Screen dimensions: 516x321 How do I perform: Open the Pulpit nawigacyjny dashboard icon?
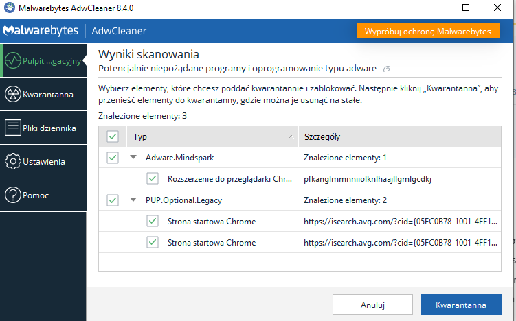click(13, 60)
